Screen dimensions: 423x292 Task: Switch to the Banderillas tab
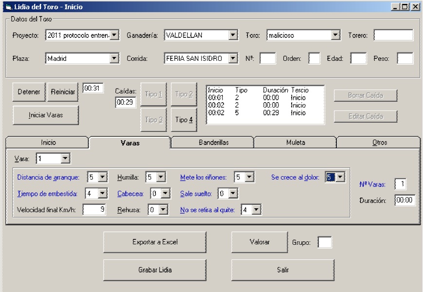(213, 143)
